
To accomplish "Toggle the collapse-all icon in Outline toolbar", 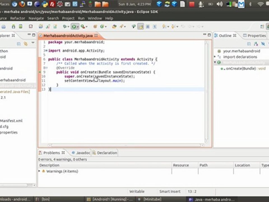I will 249,44.
